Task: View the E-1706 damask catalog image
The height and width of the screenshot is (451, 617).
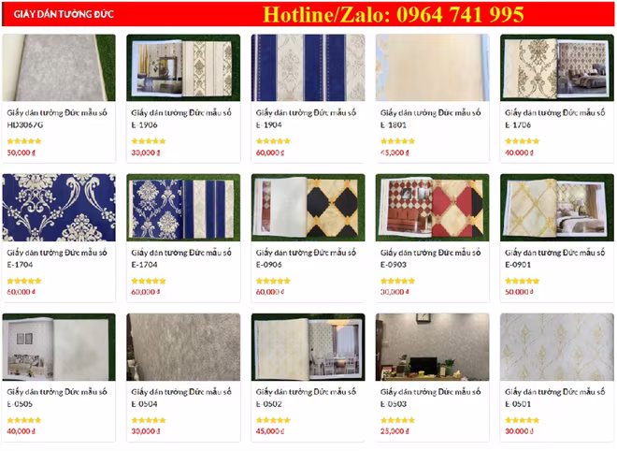Action: tap(557, 67)
